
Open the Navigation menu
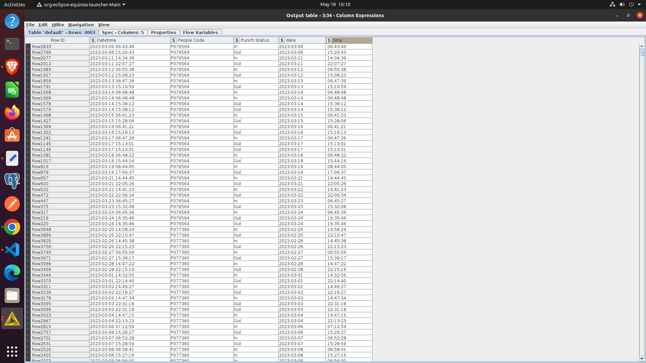[x=81, y=25]
